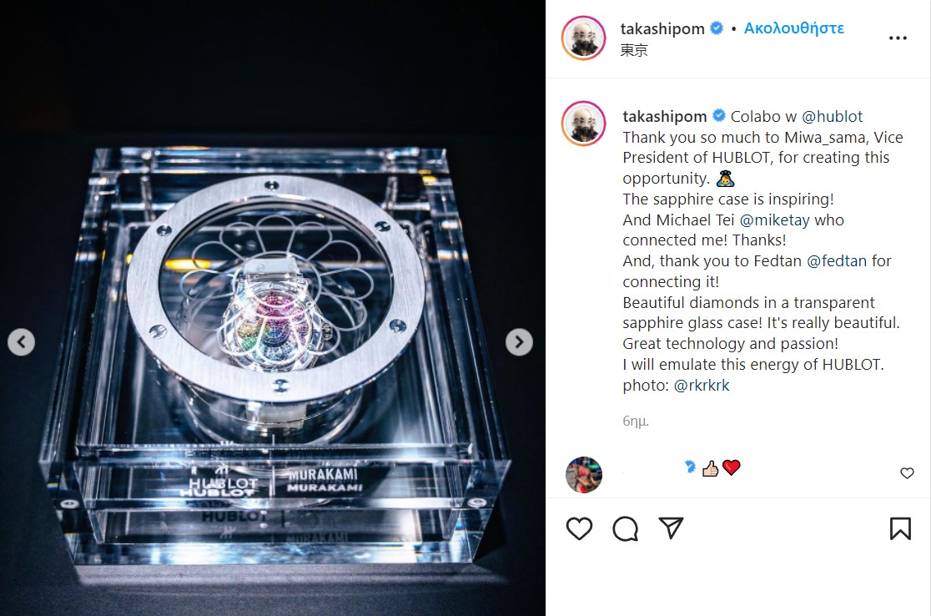Click the takashipom username in the caption
The image size is (931, 616).
pyautogui.click(x=664, y=116)
